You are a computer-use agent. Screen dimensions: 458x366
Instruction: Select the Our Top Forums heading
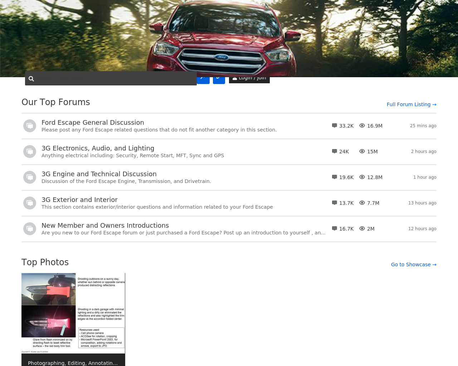click(55, 102)
